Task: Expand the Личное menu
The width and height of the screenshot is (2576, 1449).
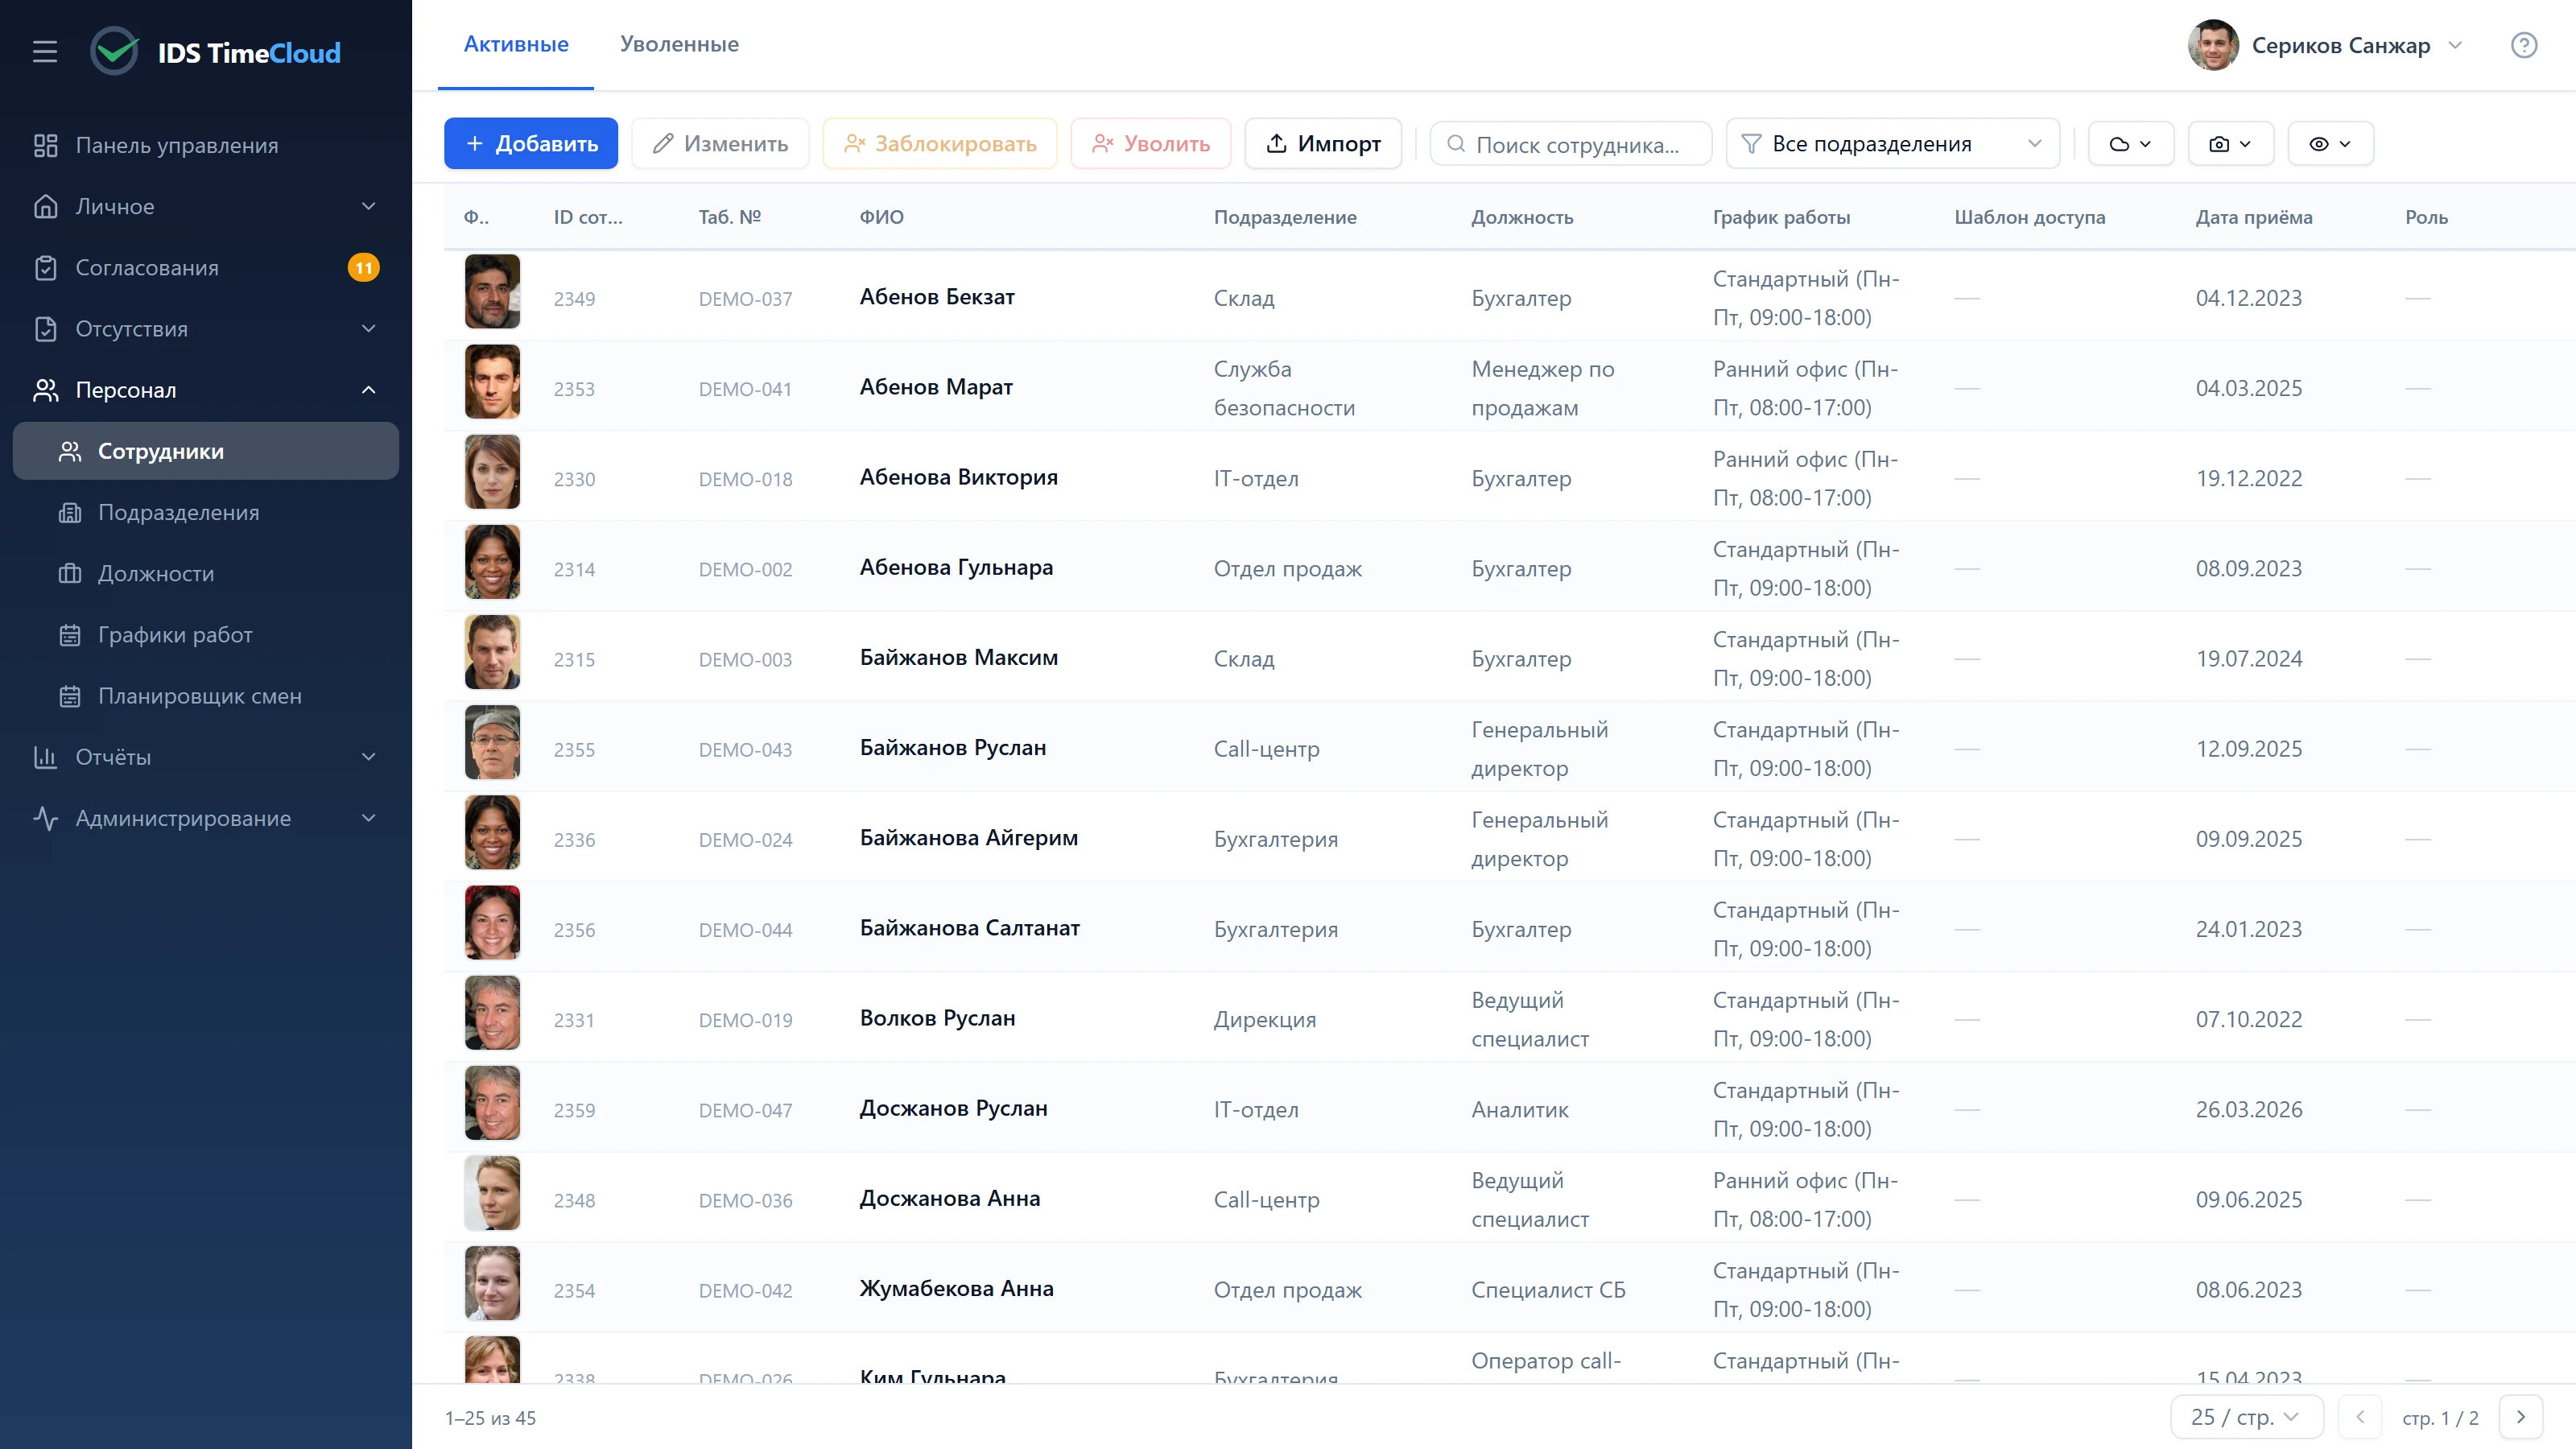Action: coord(206,206)
